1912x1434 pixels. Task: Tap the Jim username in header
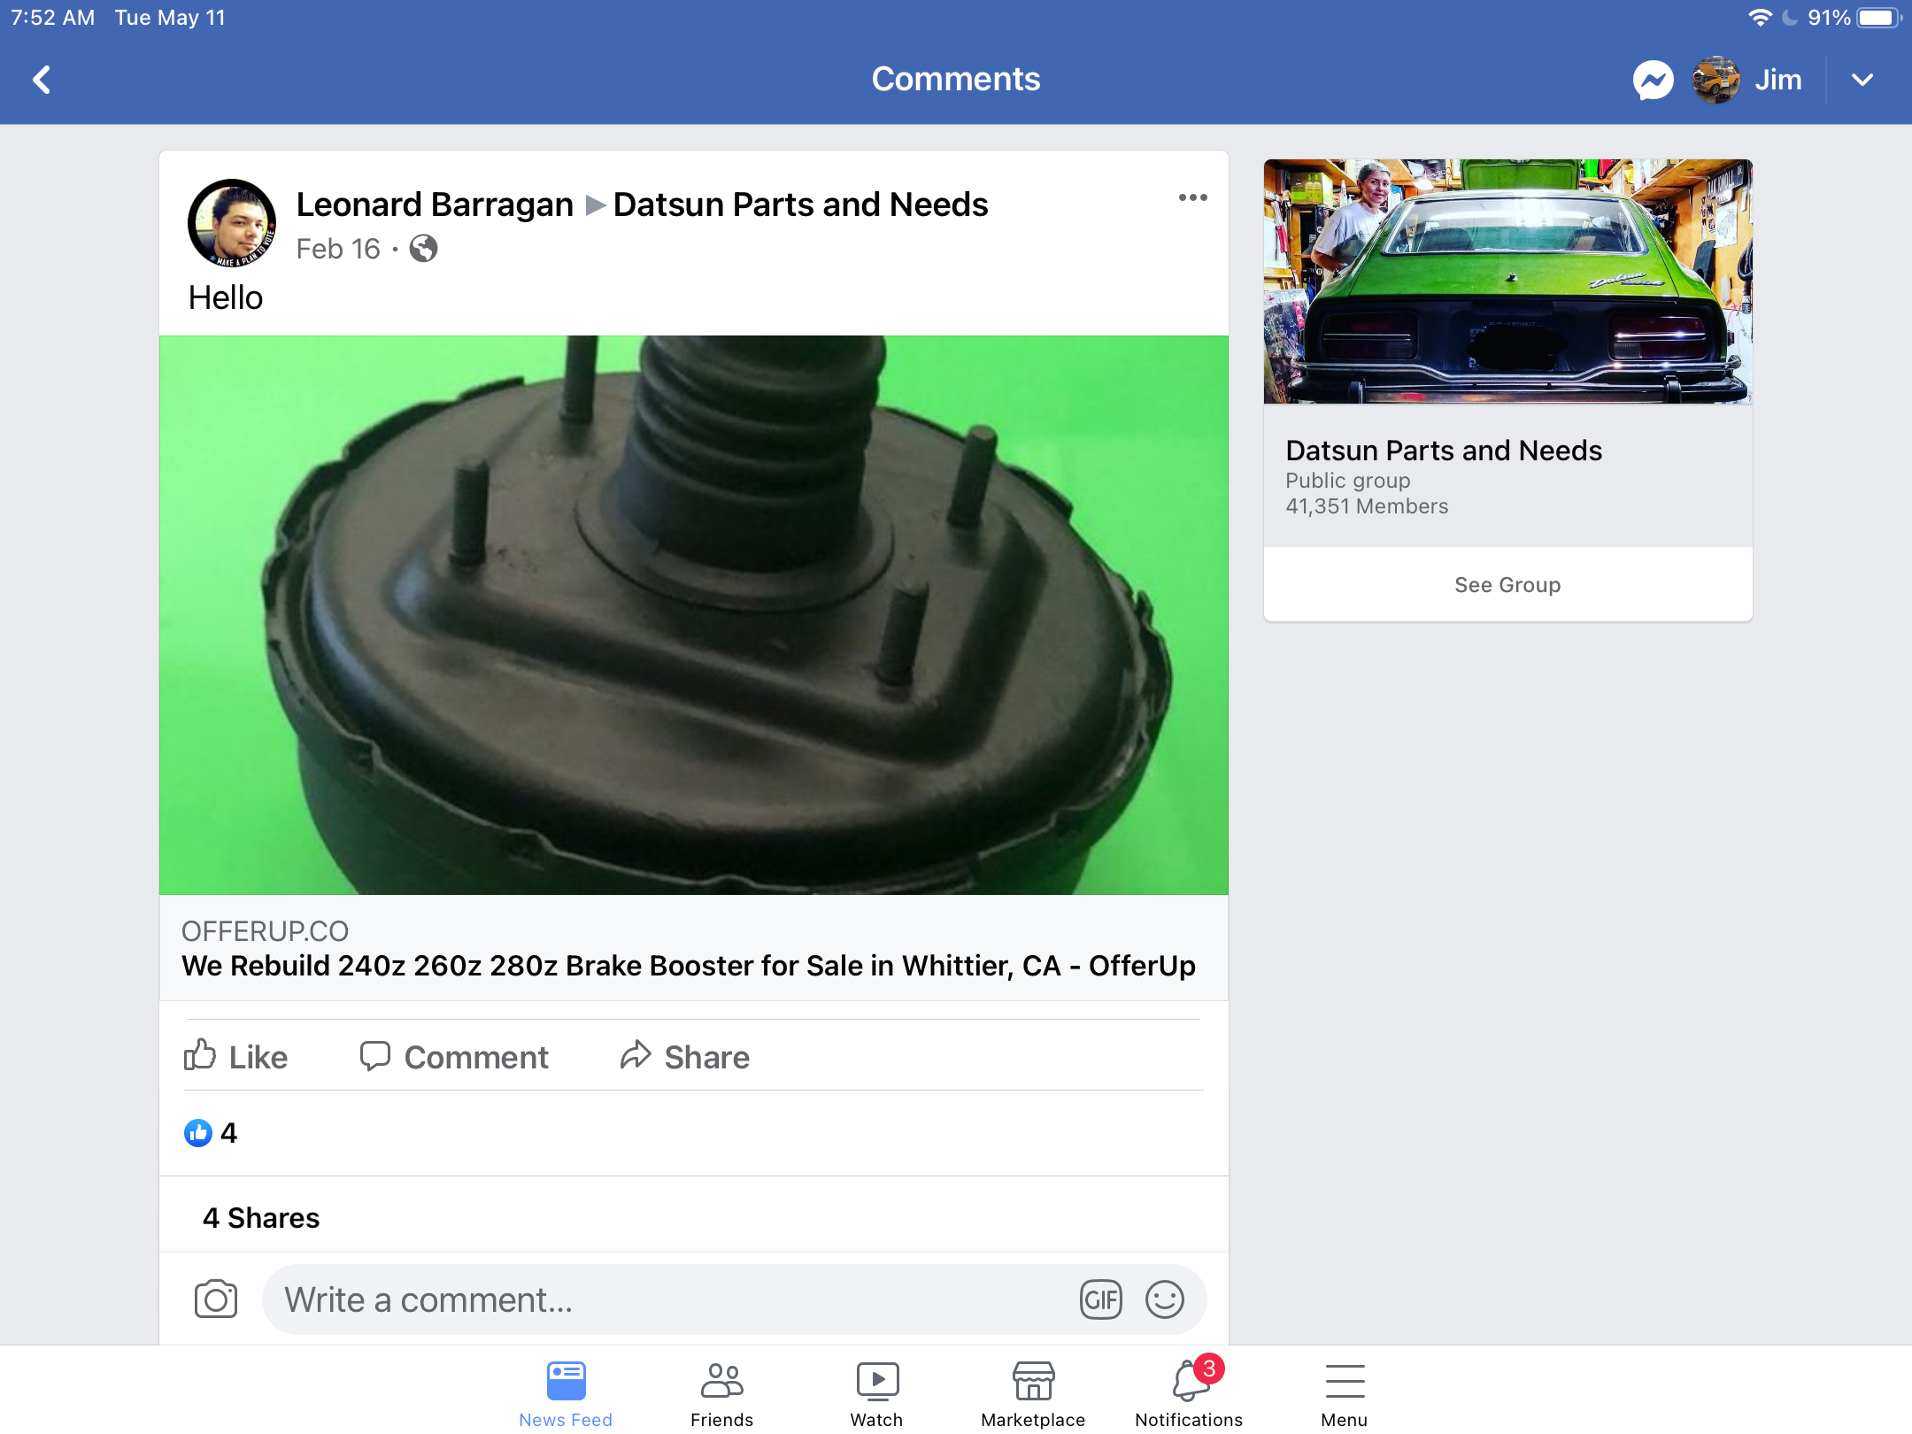pyautogui.click(x=1777, y=81)
